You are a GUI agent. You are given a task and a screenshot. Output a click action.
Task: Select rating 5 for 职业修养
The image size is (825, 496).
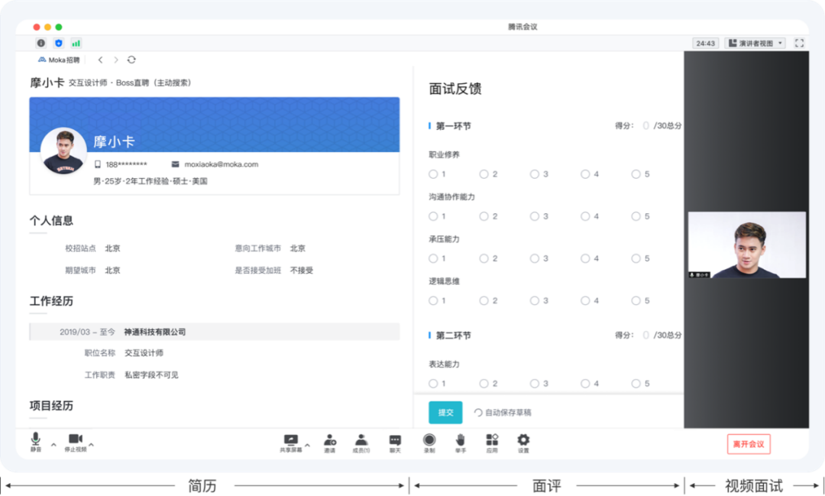click(x=636, y=174)
